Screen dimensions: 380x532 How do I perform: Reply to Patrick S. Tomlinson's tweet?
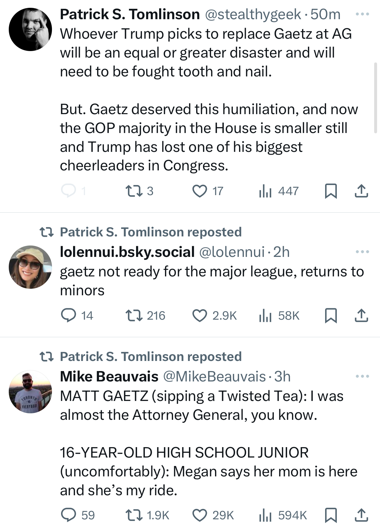(x=69, y=191)
